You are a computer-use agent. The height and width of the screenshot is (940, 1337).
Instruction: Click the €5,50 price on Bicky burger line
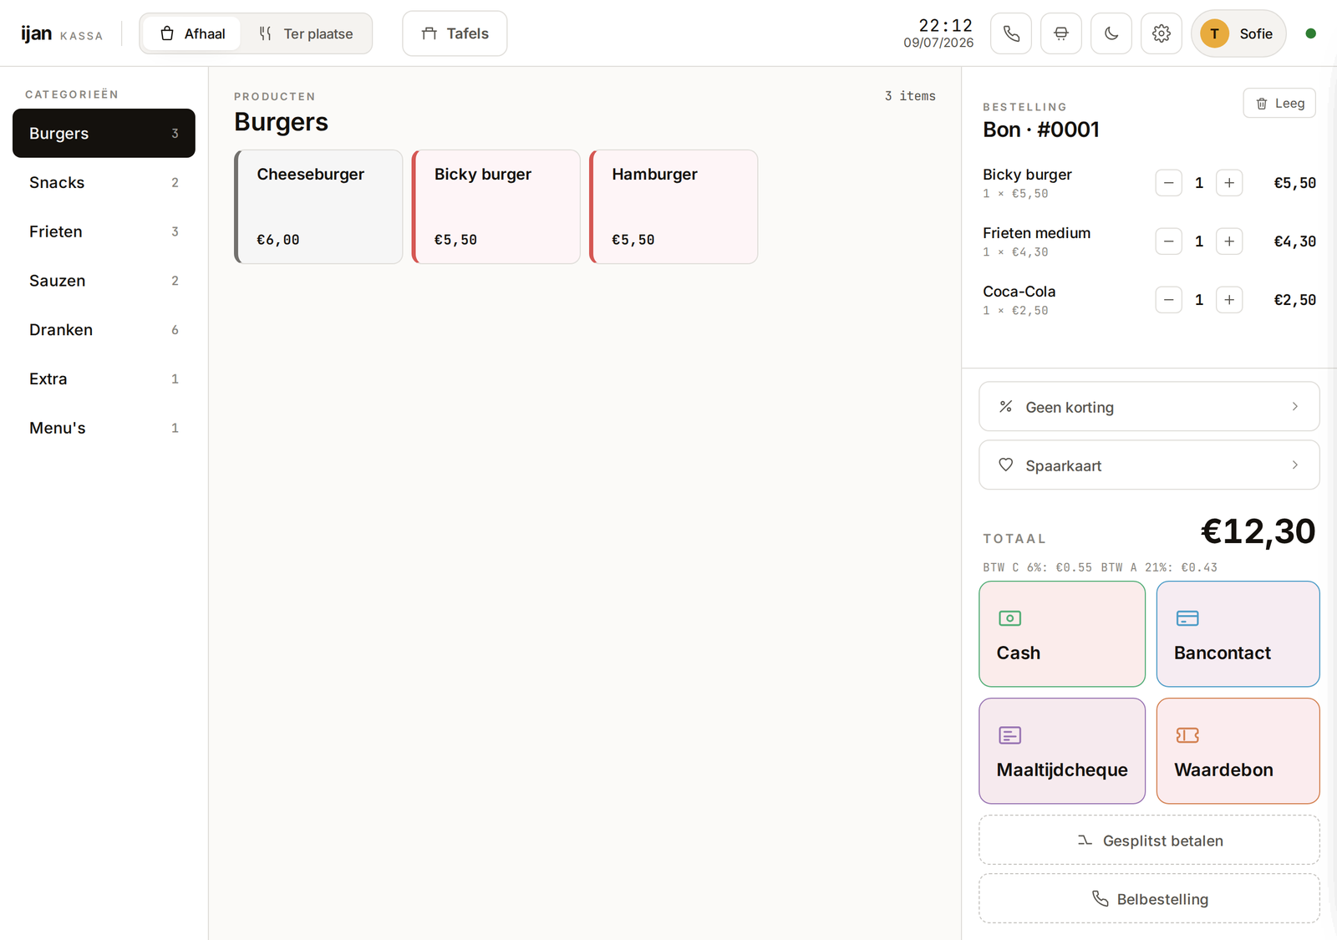[x=1294, y=183]
